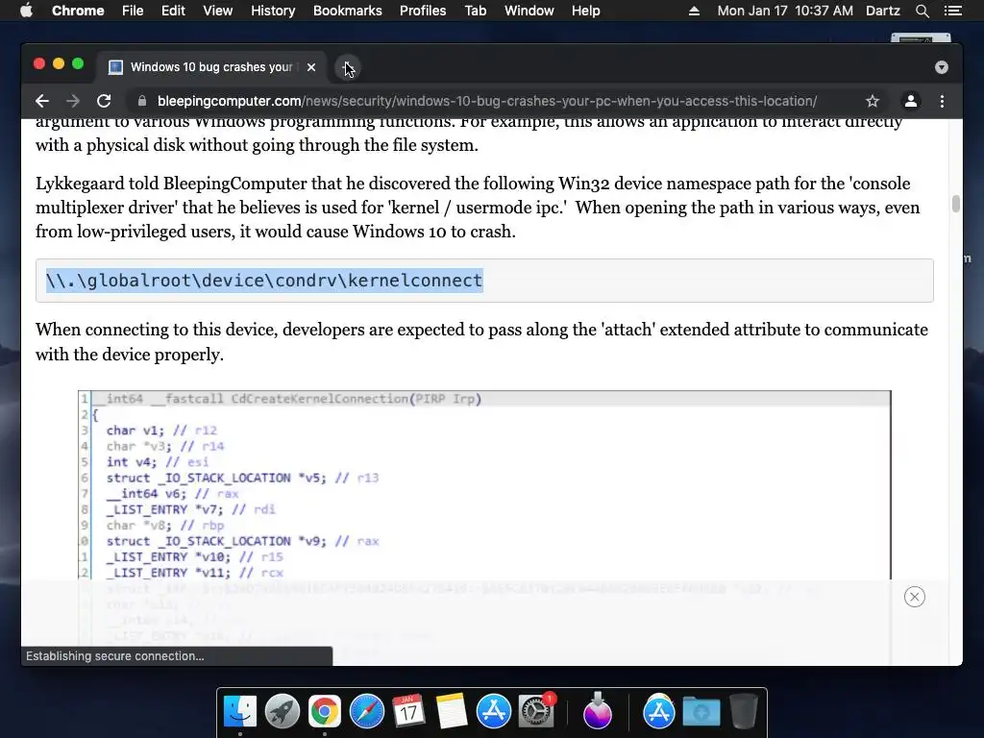Open the Tab menu
The height and width of the screenshot is (738, 984).
click(475, 11)
